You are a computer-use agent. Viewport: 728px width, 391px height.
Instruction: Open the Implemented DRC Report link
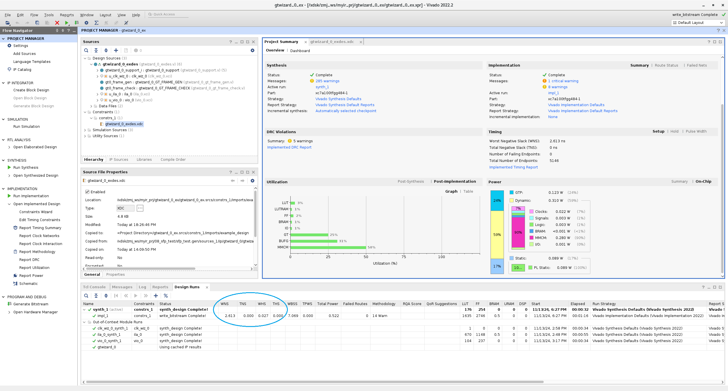click(x=289, y=147)
